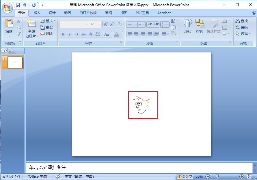The width and height of the screenshot is (257, 180).
Task: Open the 剪贴板 dialog launcher
Action: pos(20,43)
